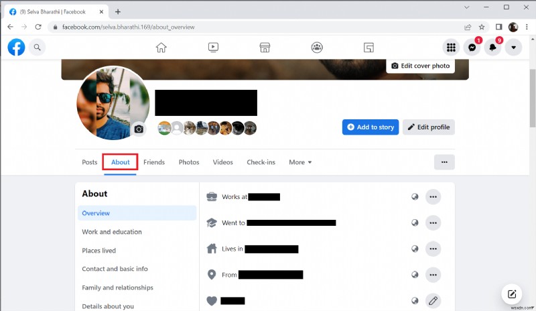
Task: Open the Notifications bell icon
Action: click(492, 47)
